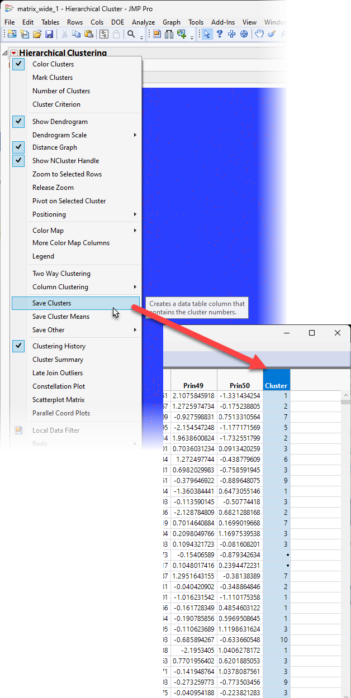351x698 pixels.
Task: Toggle the Distance Graph checked option
Action: [19, 147]
